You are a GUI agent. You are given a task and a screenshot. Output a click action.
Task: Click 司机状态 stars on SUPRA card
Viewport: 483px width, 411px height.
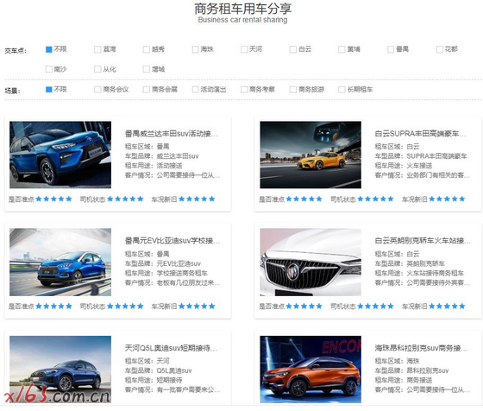(x=375, y=199)
